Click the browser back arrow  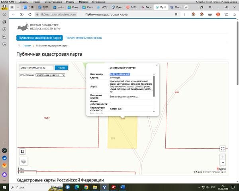[14, 14]
